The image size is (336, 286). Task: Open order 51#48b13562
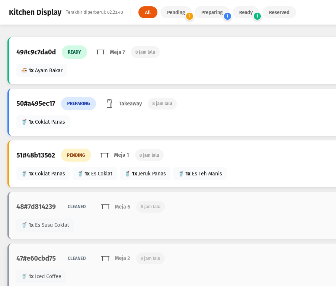(36, 155)
